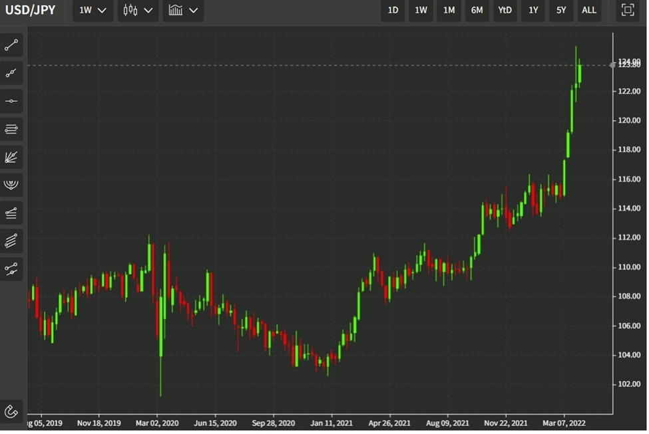This screenshot has width=649, height=434.
Task: Switch to the YtD range tab
Action: coord(505,10)
